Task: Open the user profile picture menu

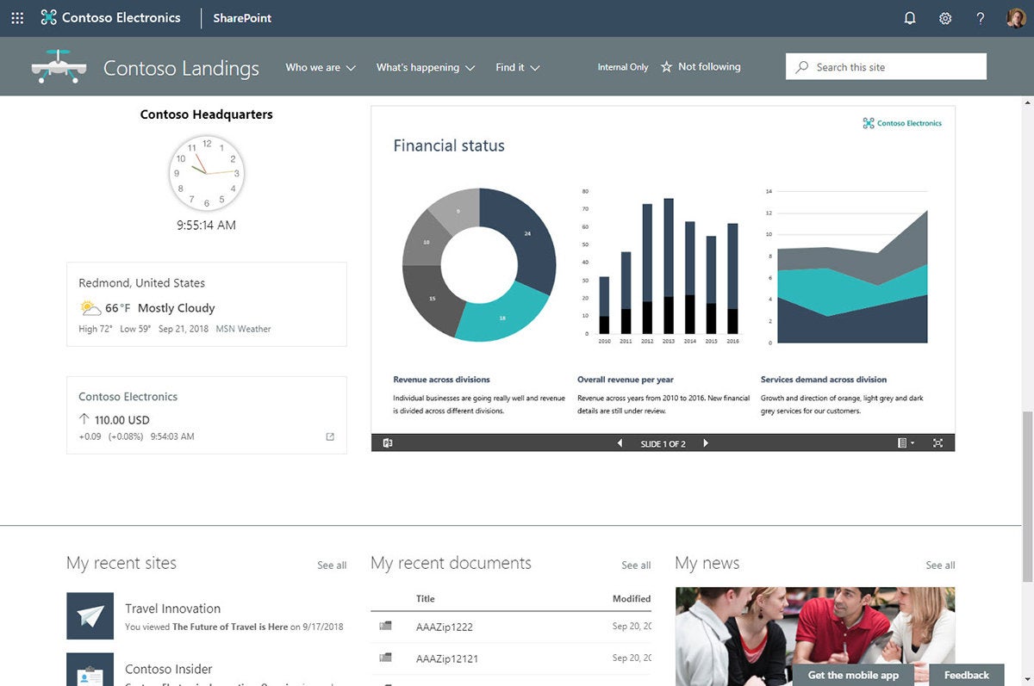Action: [1016, 18]
